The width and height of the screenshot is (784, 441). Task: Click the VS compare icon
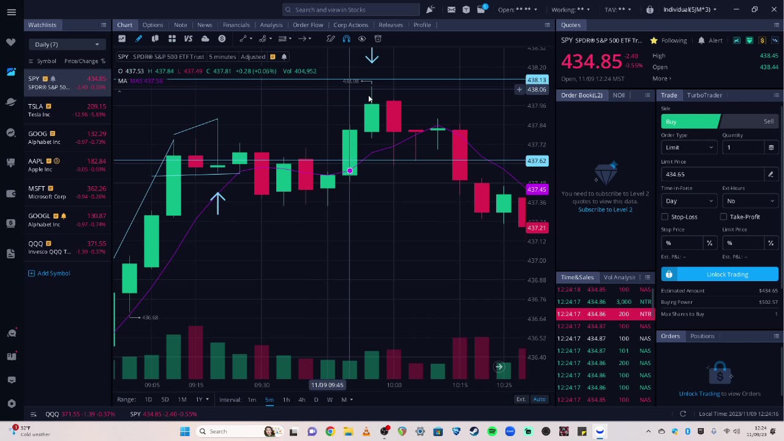(188, 39)
